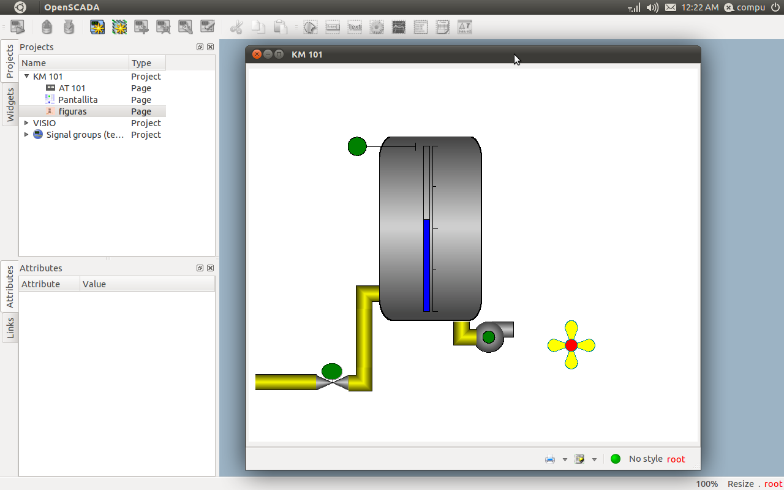This screenshot has height=490, width=784.
Task: Select the Text primitive widget tool
Action: coord(355,27)
